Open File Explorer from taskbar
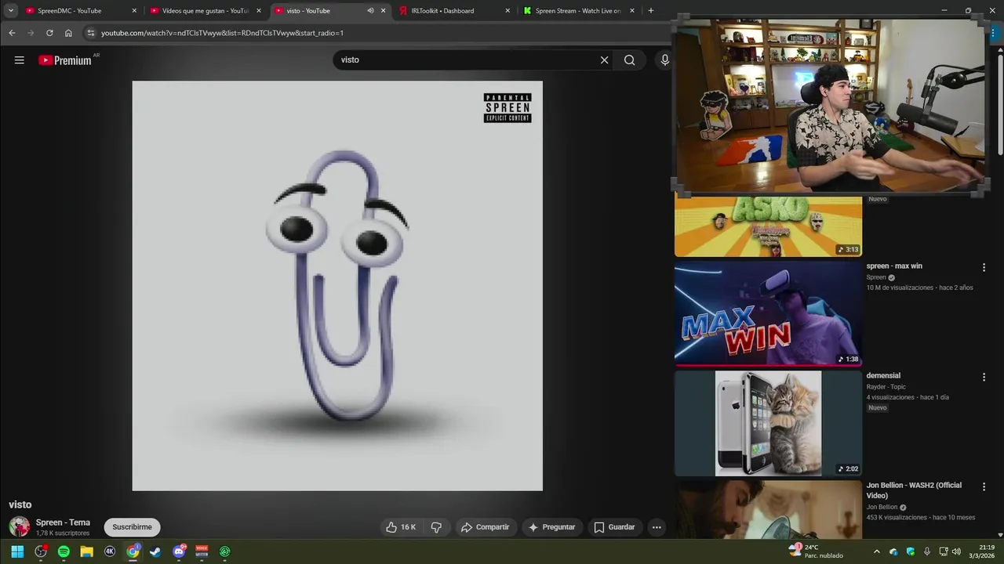Viewport: 1004px width, 564px height. pyautogui.click(x=86, y=551)
